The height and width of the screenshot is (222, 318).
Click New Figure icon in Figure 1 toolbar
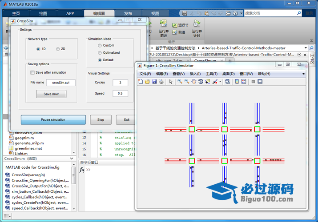click(141, 82)
